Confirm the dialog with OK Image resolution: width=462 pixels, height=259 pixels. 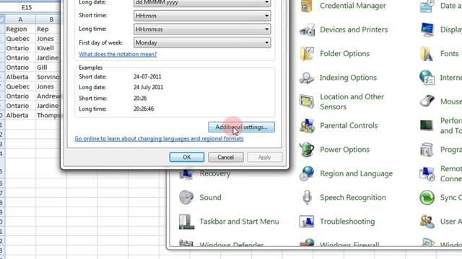[187, 157]
